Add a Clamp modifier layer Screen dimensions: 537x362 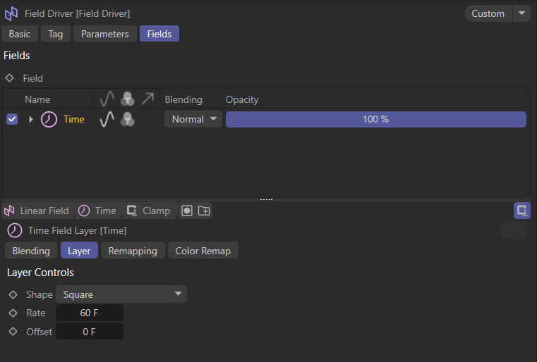(x=149, y=211)
